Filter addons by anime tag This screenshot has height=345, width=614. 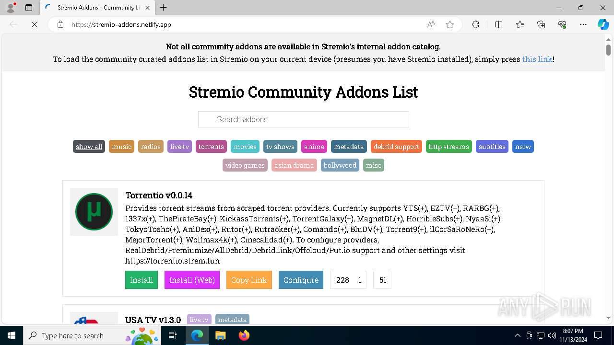(314, 147)
